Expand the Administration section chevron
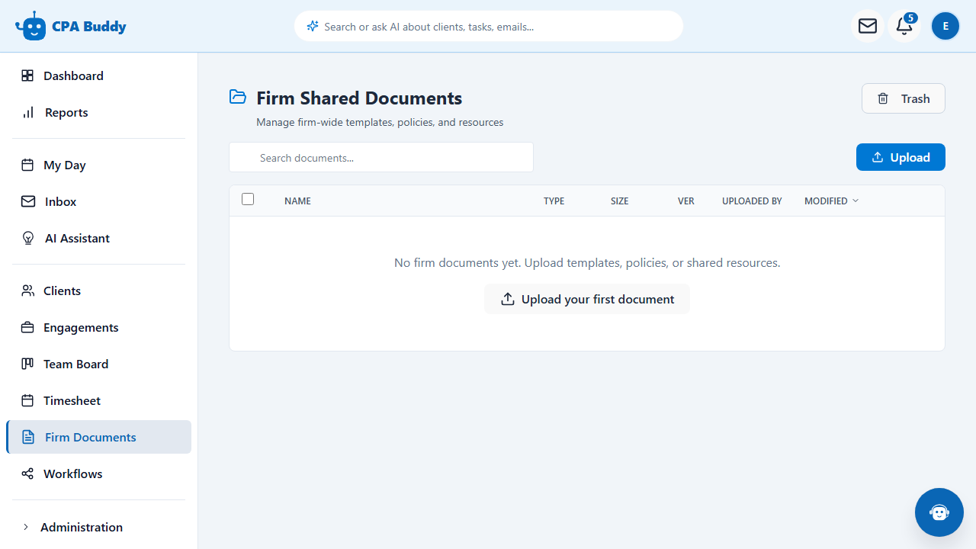976x549 pixels. (26, 527)
